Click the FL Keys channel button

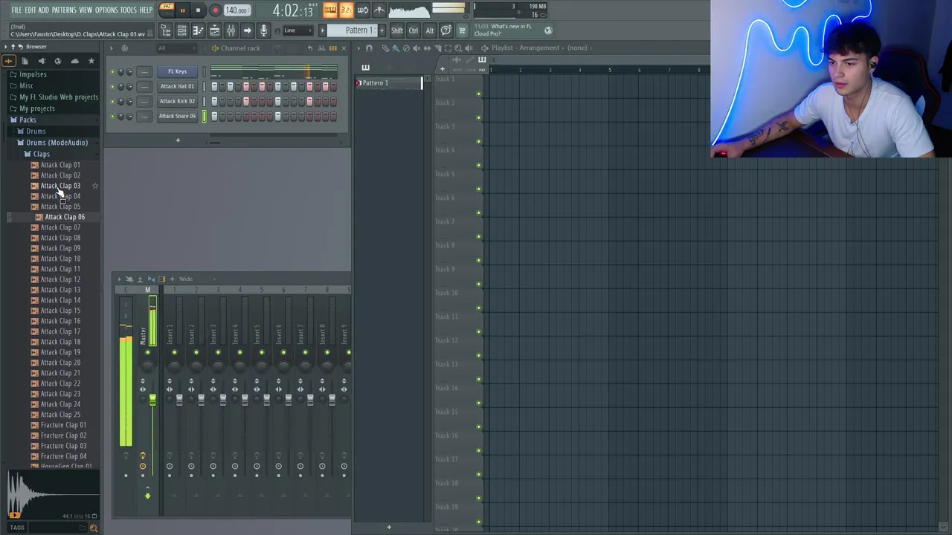click(x=177, y=72)
